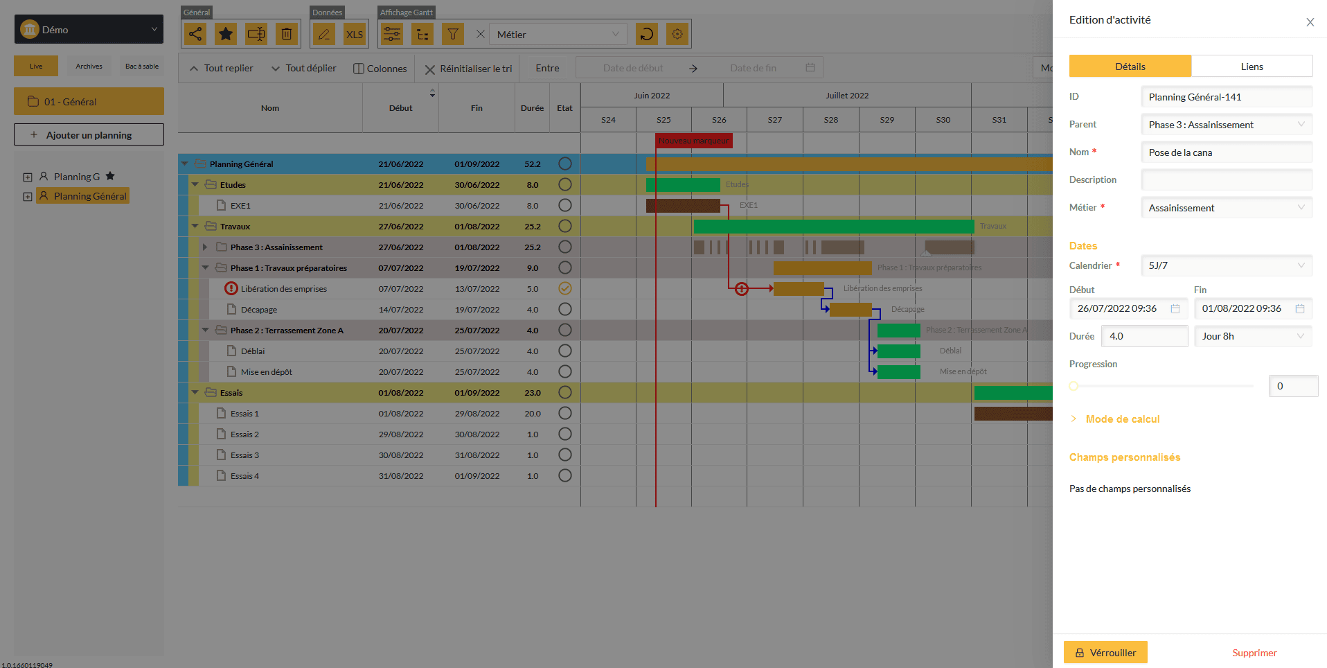Open the Parent dropdown showing Phase 3 : Assainissement
The image size is (1327, 668).
click(1226, 125)
